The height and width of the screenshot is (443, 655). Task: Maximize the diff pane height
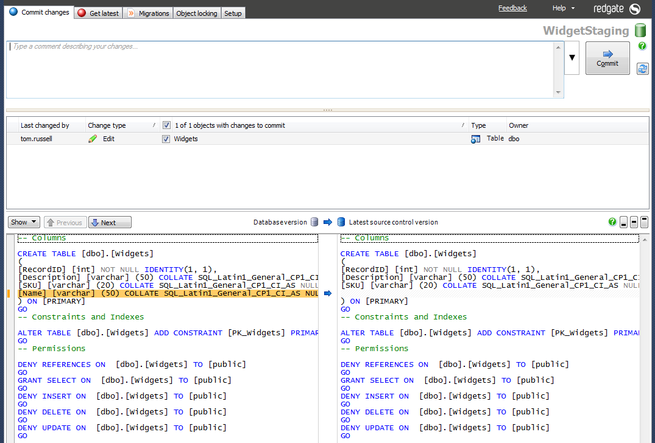pos(644,222)
